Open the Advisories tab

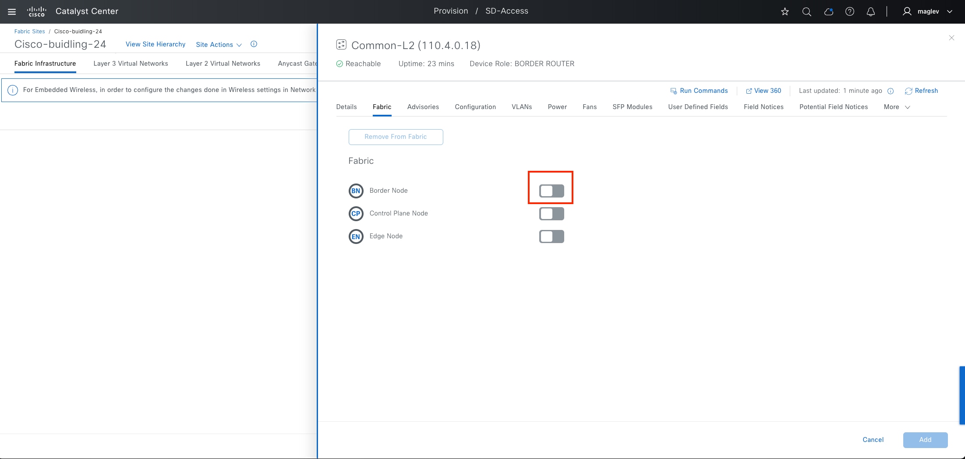pos(423,107)
